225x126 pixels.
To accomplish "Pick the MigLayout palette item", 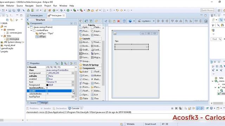I will (96, 57).
